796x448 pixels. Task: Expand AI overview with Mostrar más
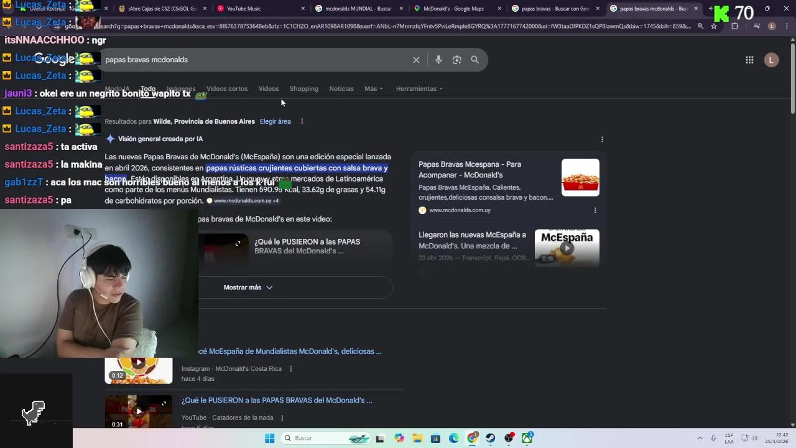point(248,287)
